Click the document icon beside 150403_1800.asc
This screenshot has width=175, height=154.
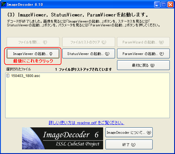[x=8, y=76]
